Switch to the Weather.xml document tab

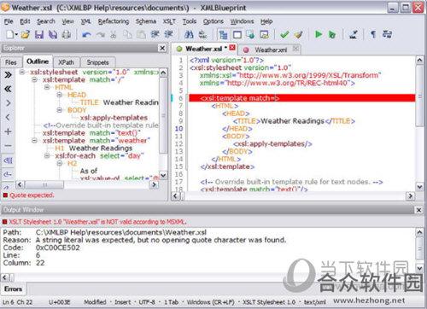point(271,50)
